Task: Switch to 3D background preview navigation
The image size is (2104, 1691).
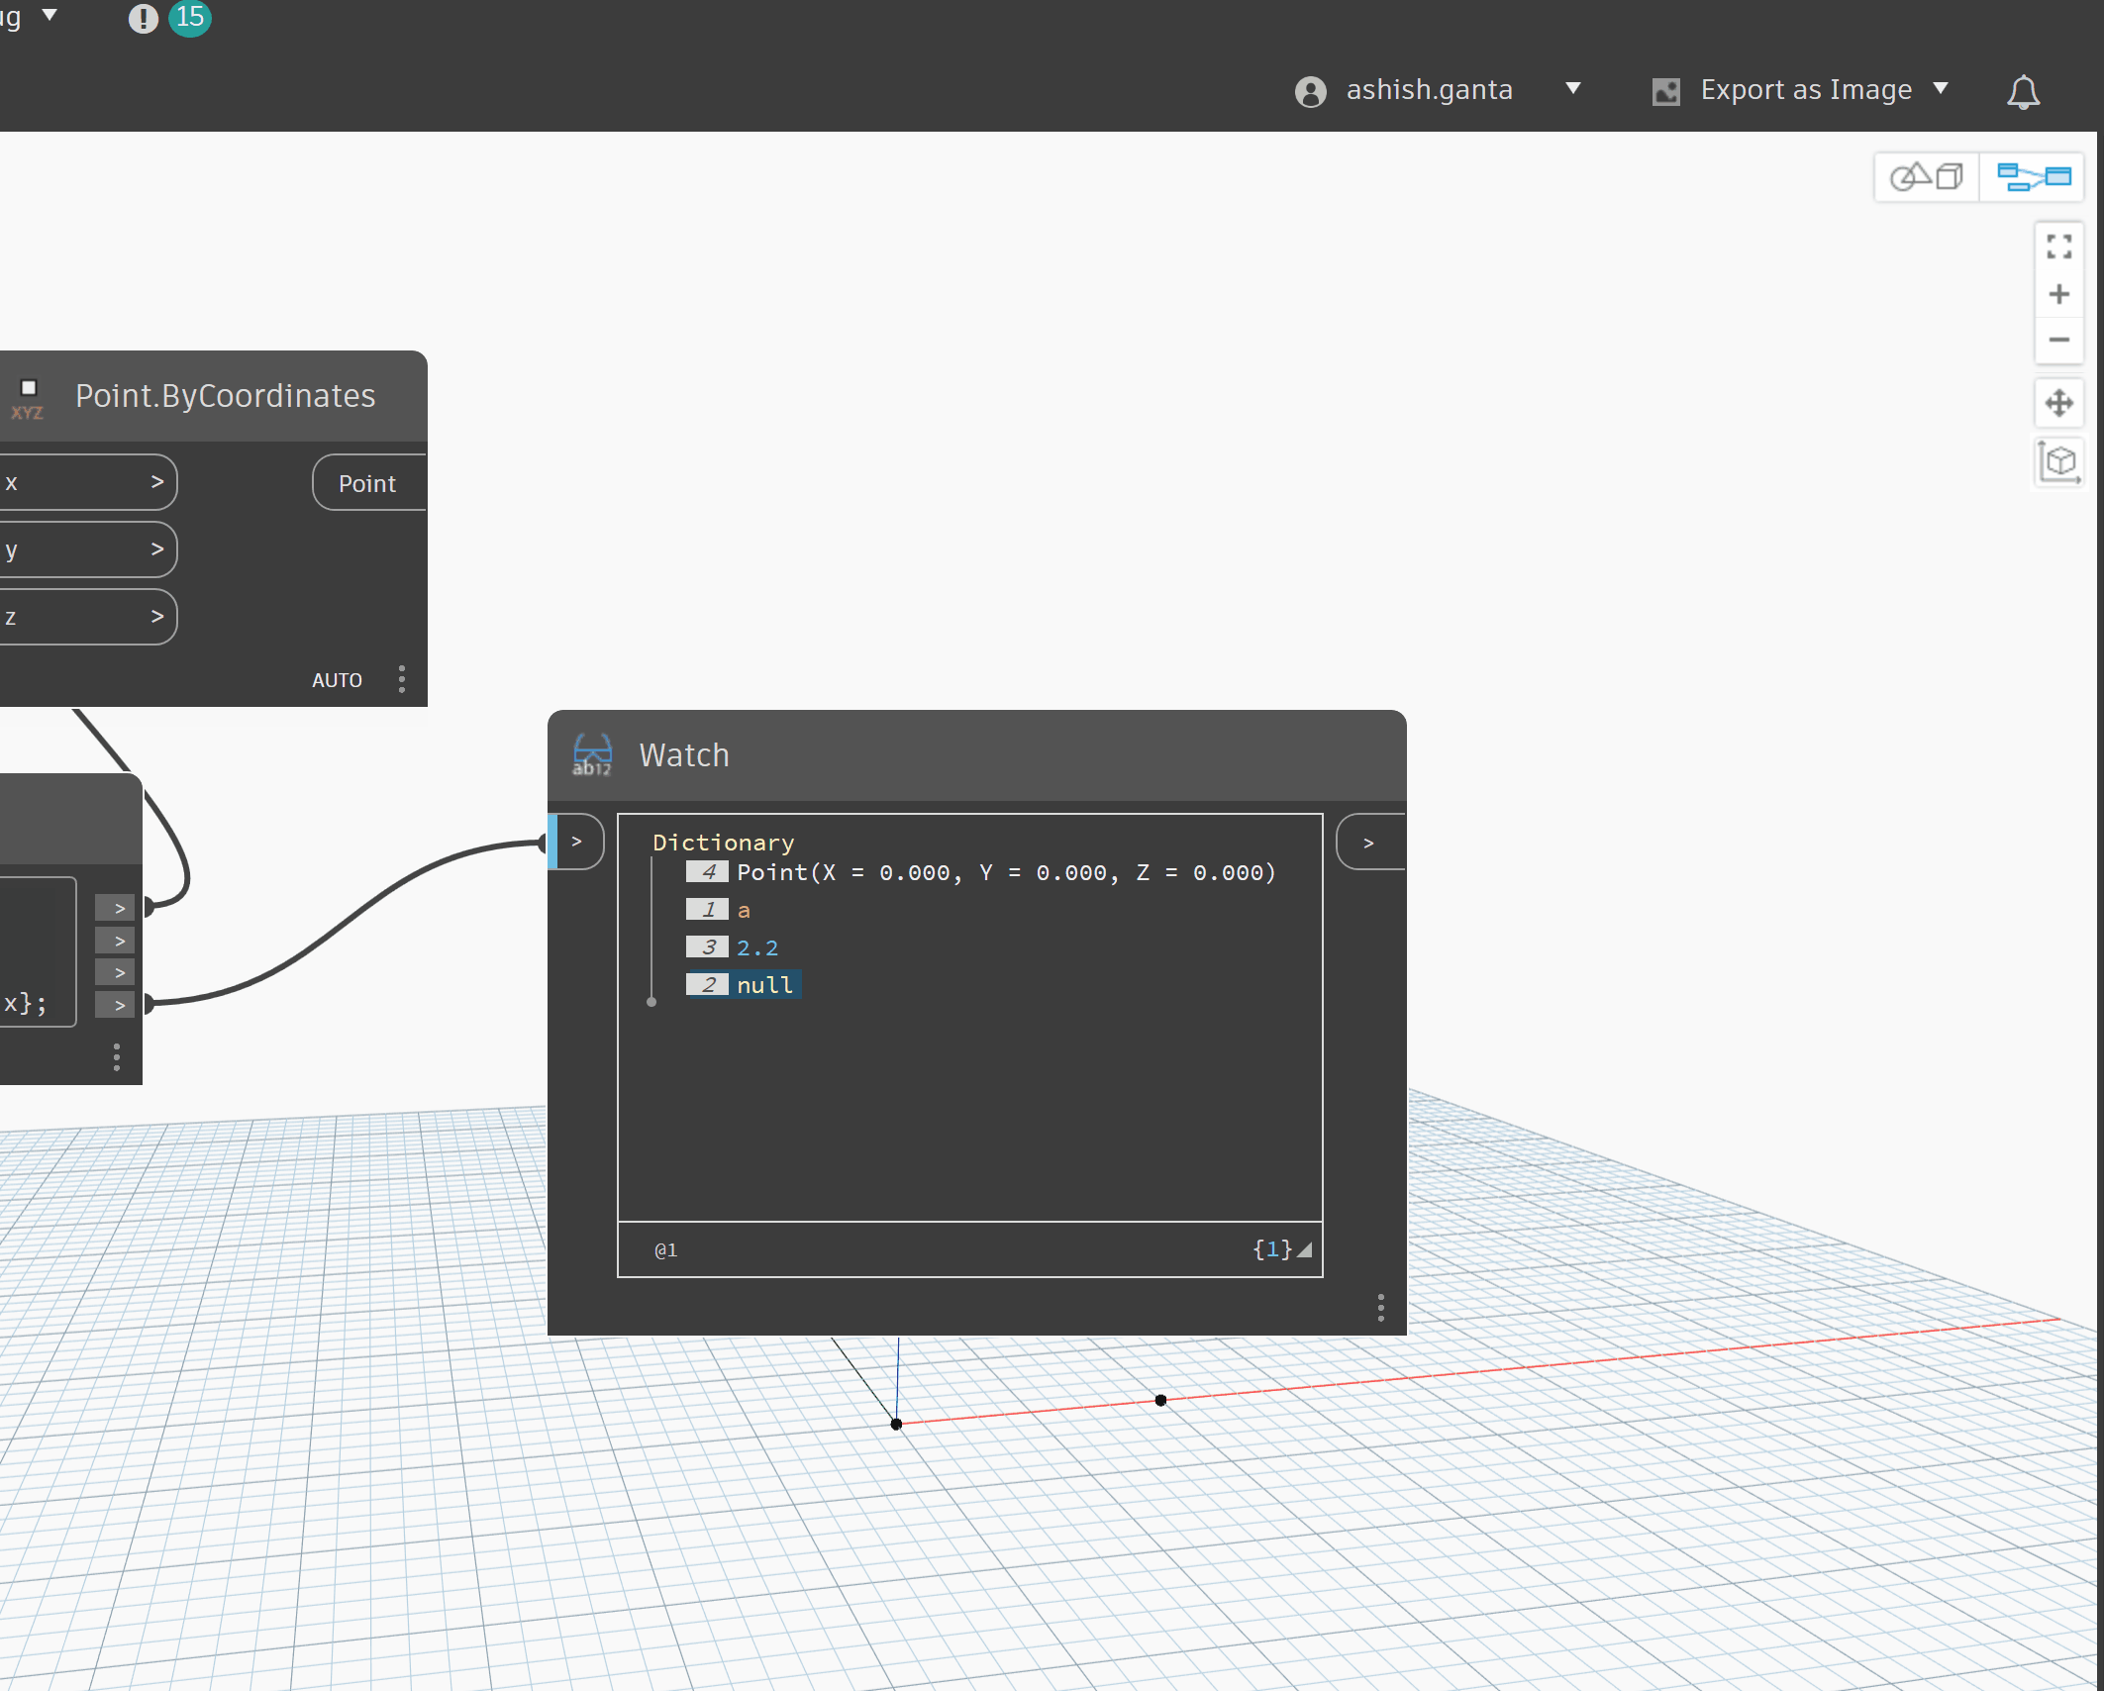Action: tap(1927, 177)
